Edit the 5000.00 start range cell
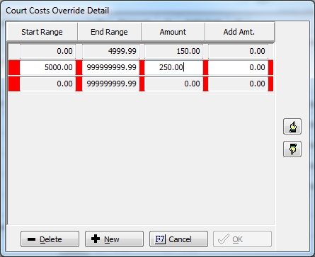 47,67
